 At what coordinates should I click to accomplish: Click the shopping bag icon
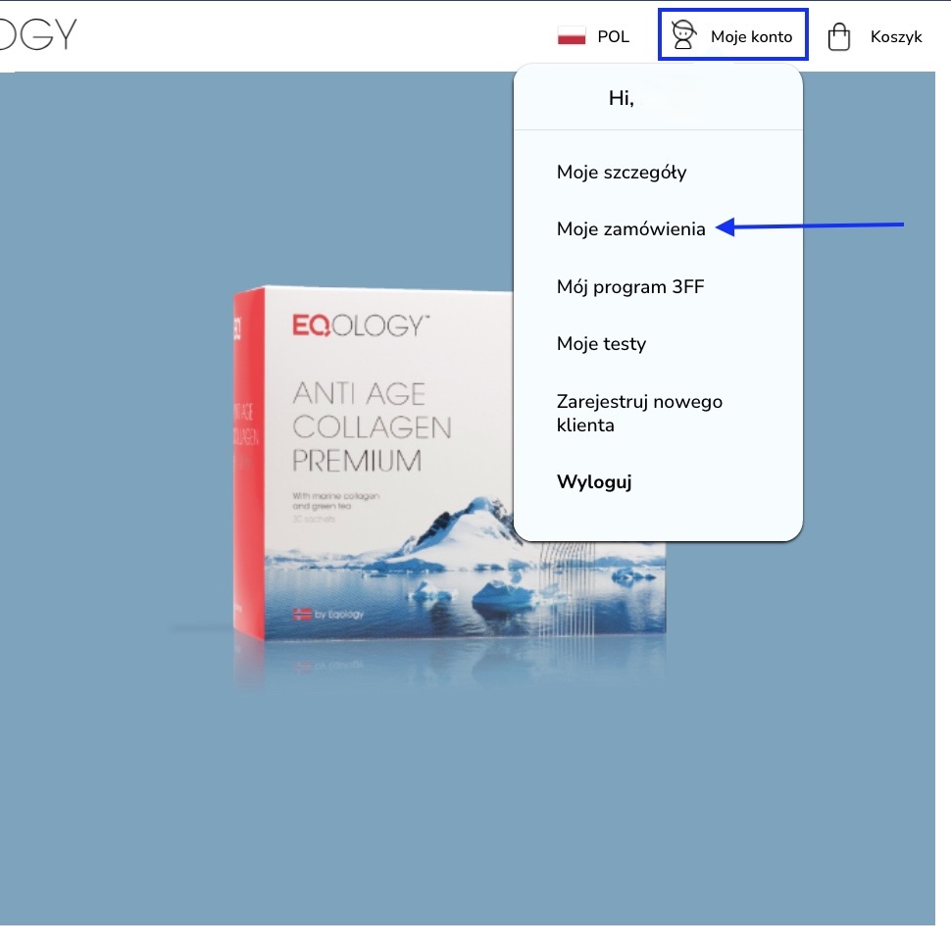tap(839, 36)
